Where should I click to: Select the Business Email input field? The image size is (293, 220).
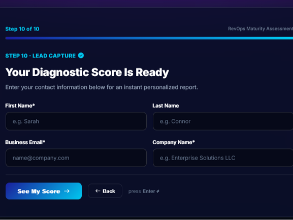76,158
